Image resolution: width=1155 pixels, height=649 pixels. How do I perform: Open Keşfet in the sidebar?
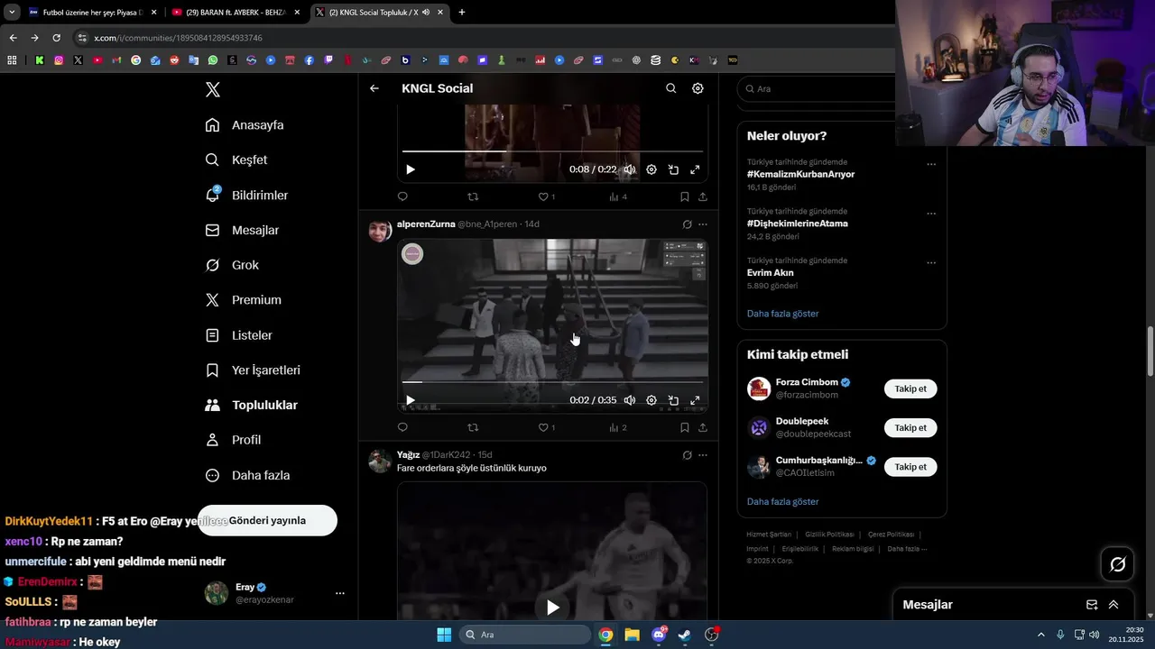[x=236, y=160]
